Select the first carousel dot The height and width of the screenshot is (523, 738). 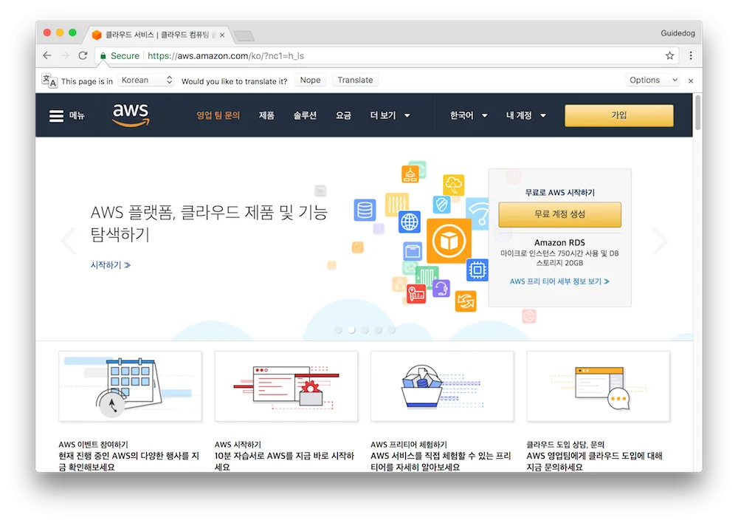coord(338,329)
